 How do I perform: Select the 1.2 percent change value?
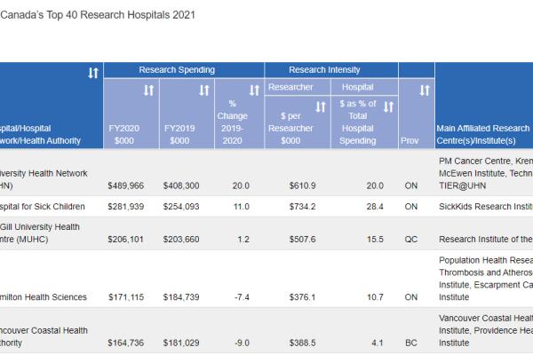(243, 240)
